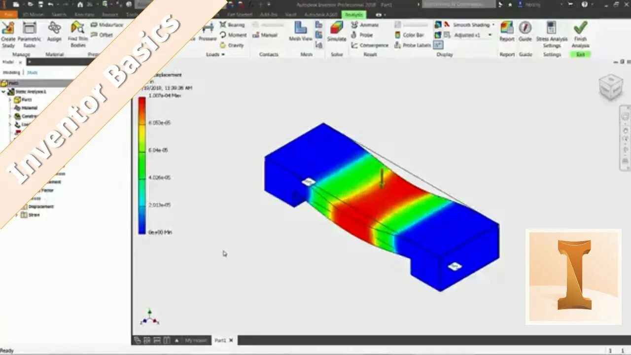
Task: Run the Simulate command
Action: click(337, 32)
